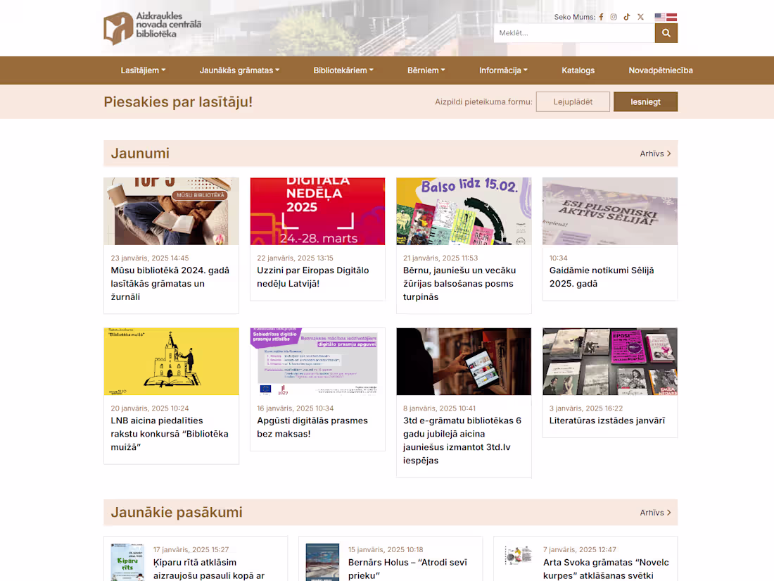
Task: Select the Bibliotekāriem navigation item
Action: 343,70
